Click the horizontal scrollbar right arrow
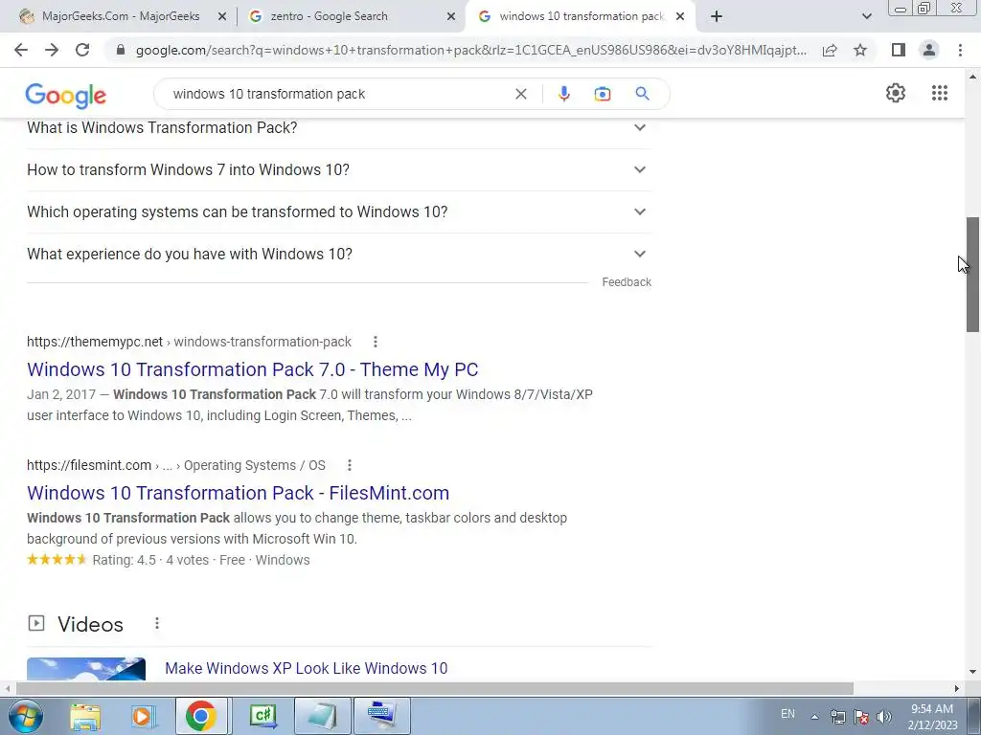Image resolution: width=981 pixels, height=735 pixels. [957, 688]
